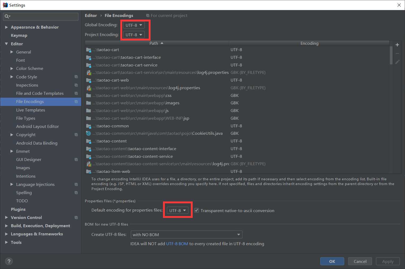Viewport: 405px width, 269px height.
Task: Close the Settings dialog
Action: click(x=399, y=5)
